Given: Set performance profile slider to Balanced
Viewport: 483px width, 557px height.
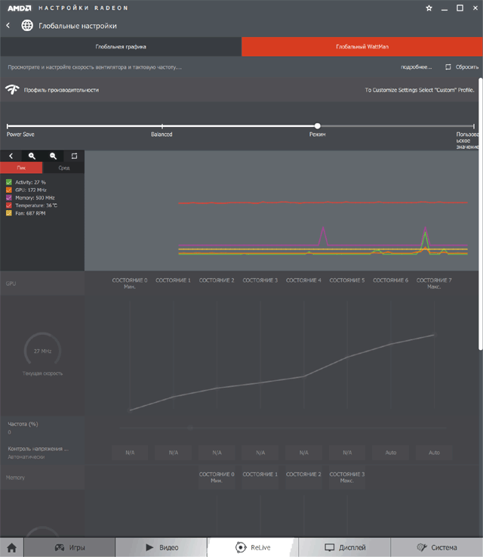Looking at the screenshot, I should coord(162,126).
